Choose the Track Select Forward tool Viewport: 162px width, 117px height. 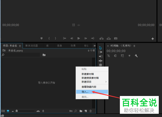[x=100, y=52]
